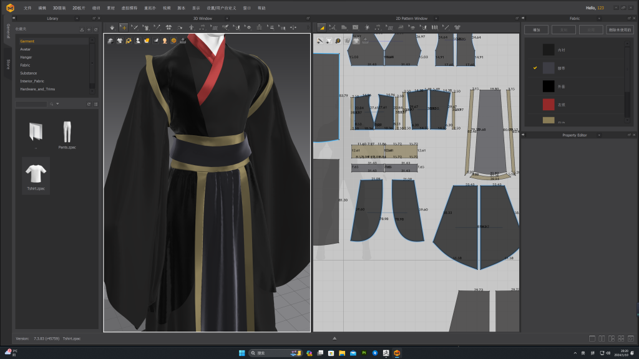
Task: Click the Windows taskbar search box
Action: pyautogui.click(x=276, y=353)
